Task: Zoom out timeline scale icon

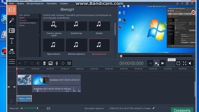Action: click(22, 108)
